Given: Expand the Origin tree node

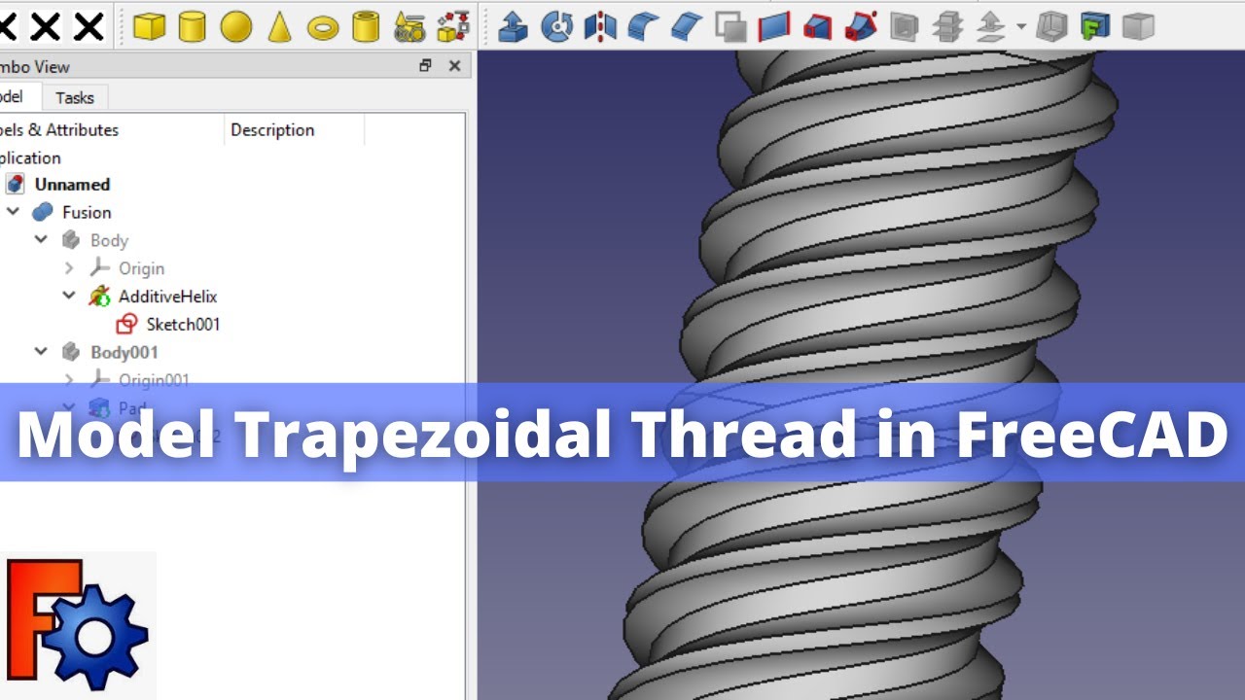Looking at the screenshot, I should 69,267.
